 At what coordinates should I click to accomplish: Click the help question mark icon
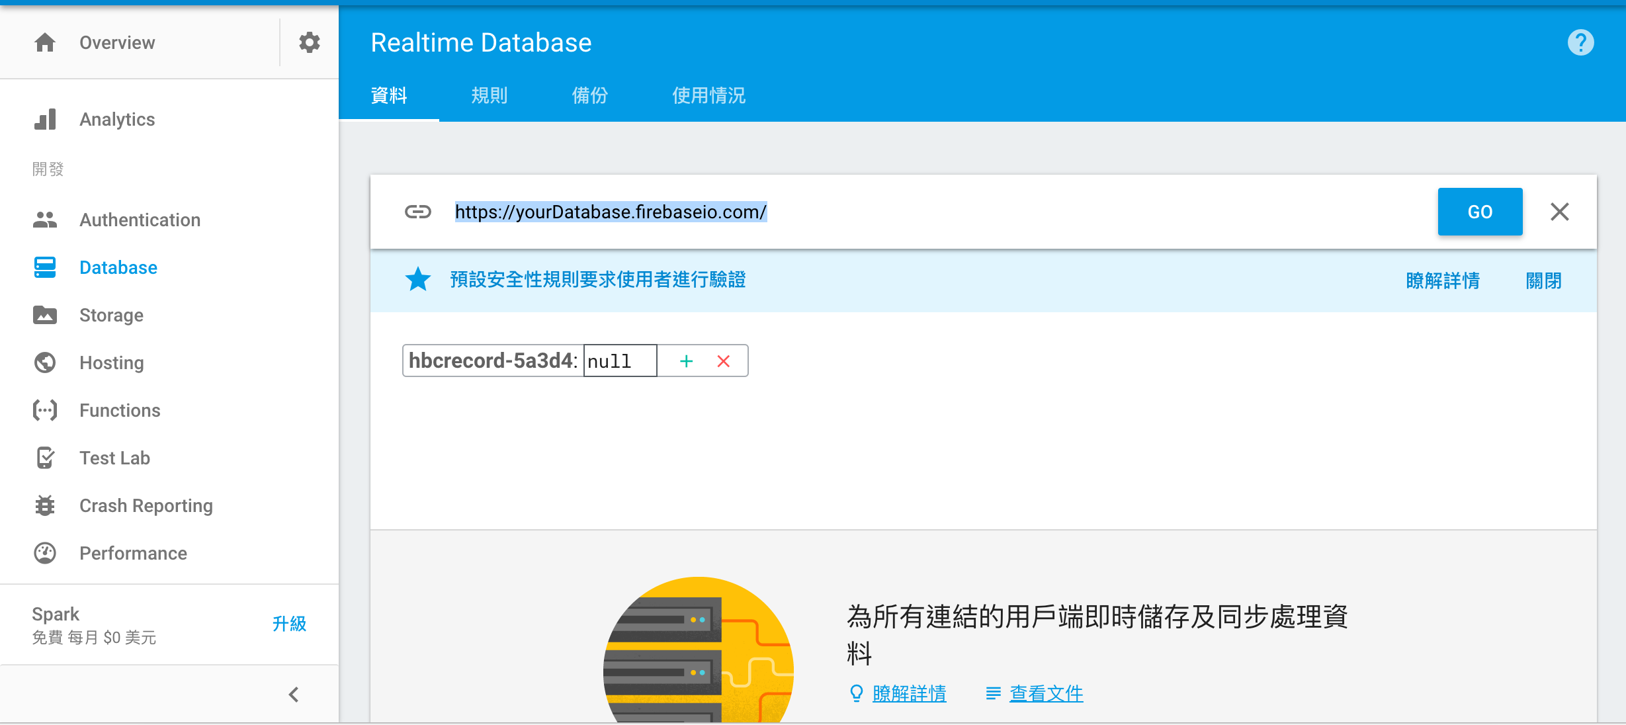1580,43
